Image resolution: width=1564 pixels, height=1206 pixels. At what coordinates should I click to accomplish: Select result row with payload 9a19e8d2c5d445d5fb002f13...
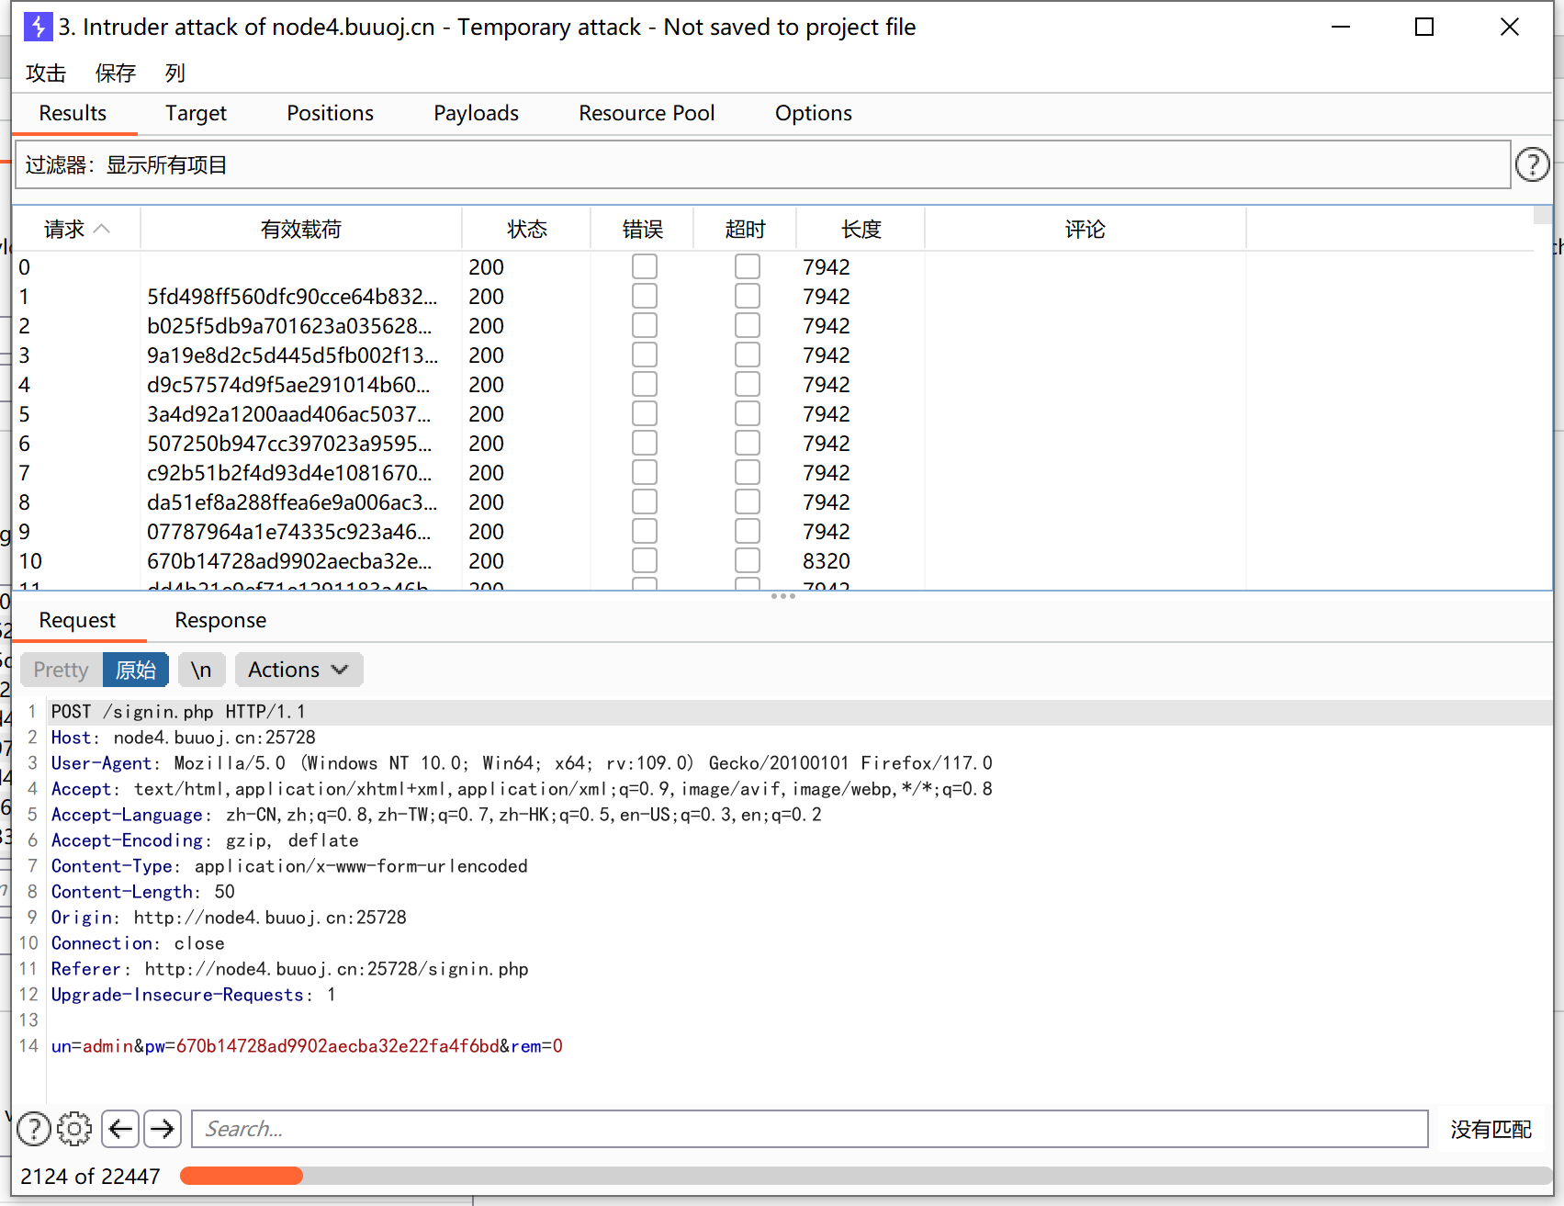tap(773, 355)
